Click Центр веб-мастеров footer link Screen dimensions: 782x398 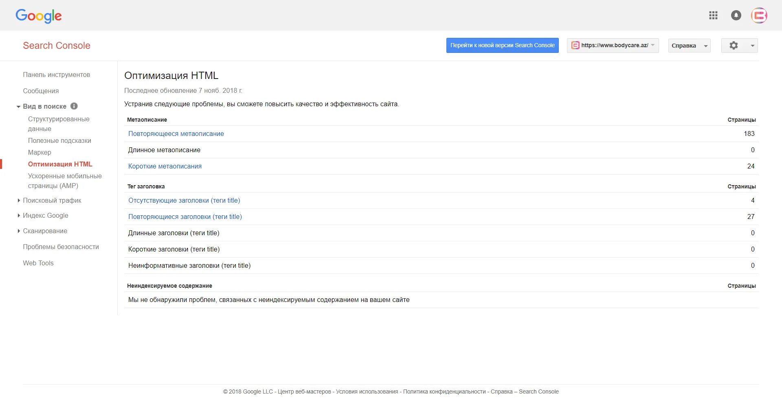(304, 391)
